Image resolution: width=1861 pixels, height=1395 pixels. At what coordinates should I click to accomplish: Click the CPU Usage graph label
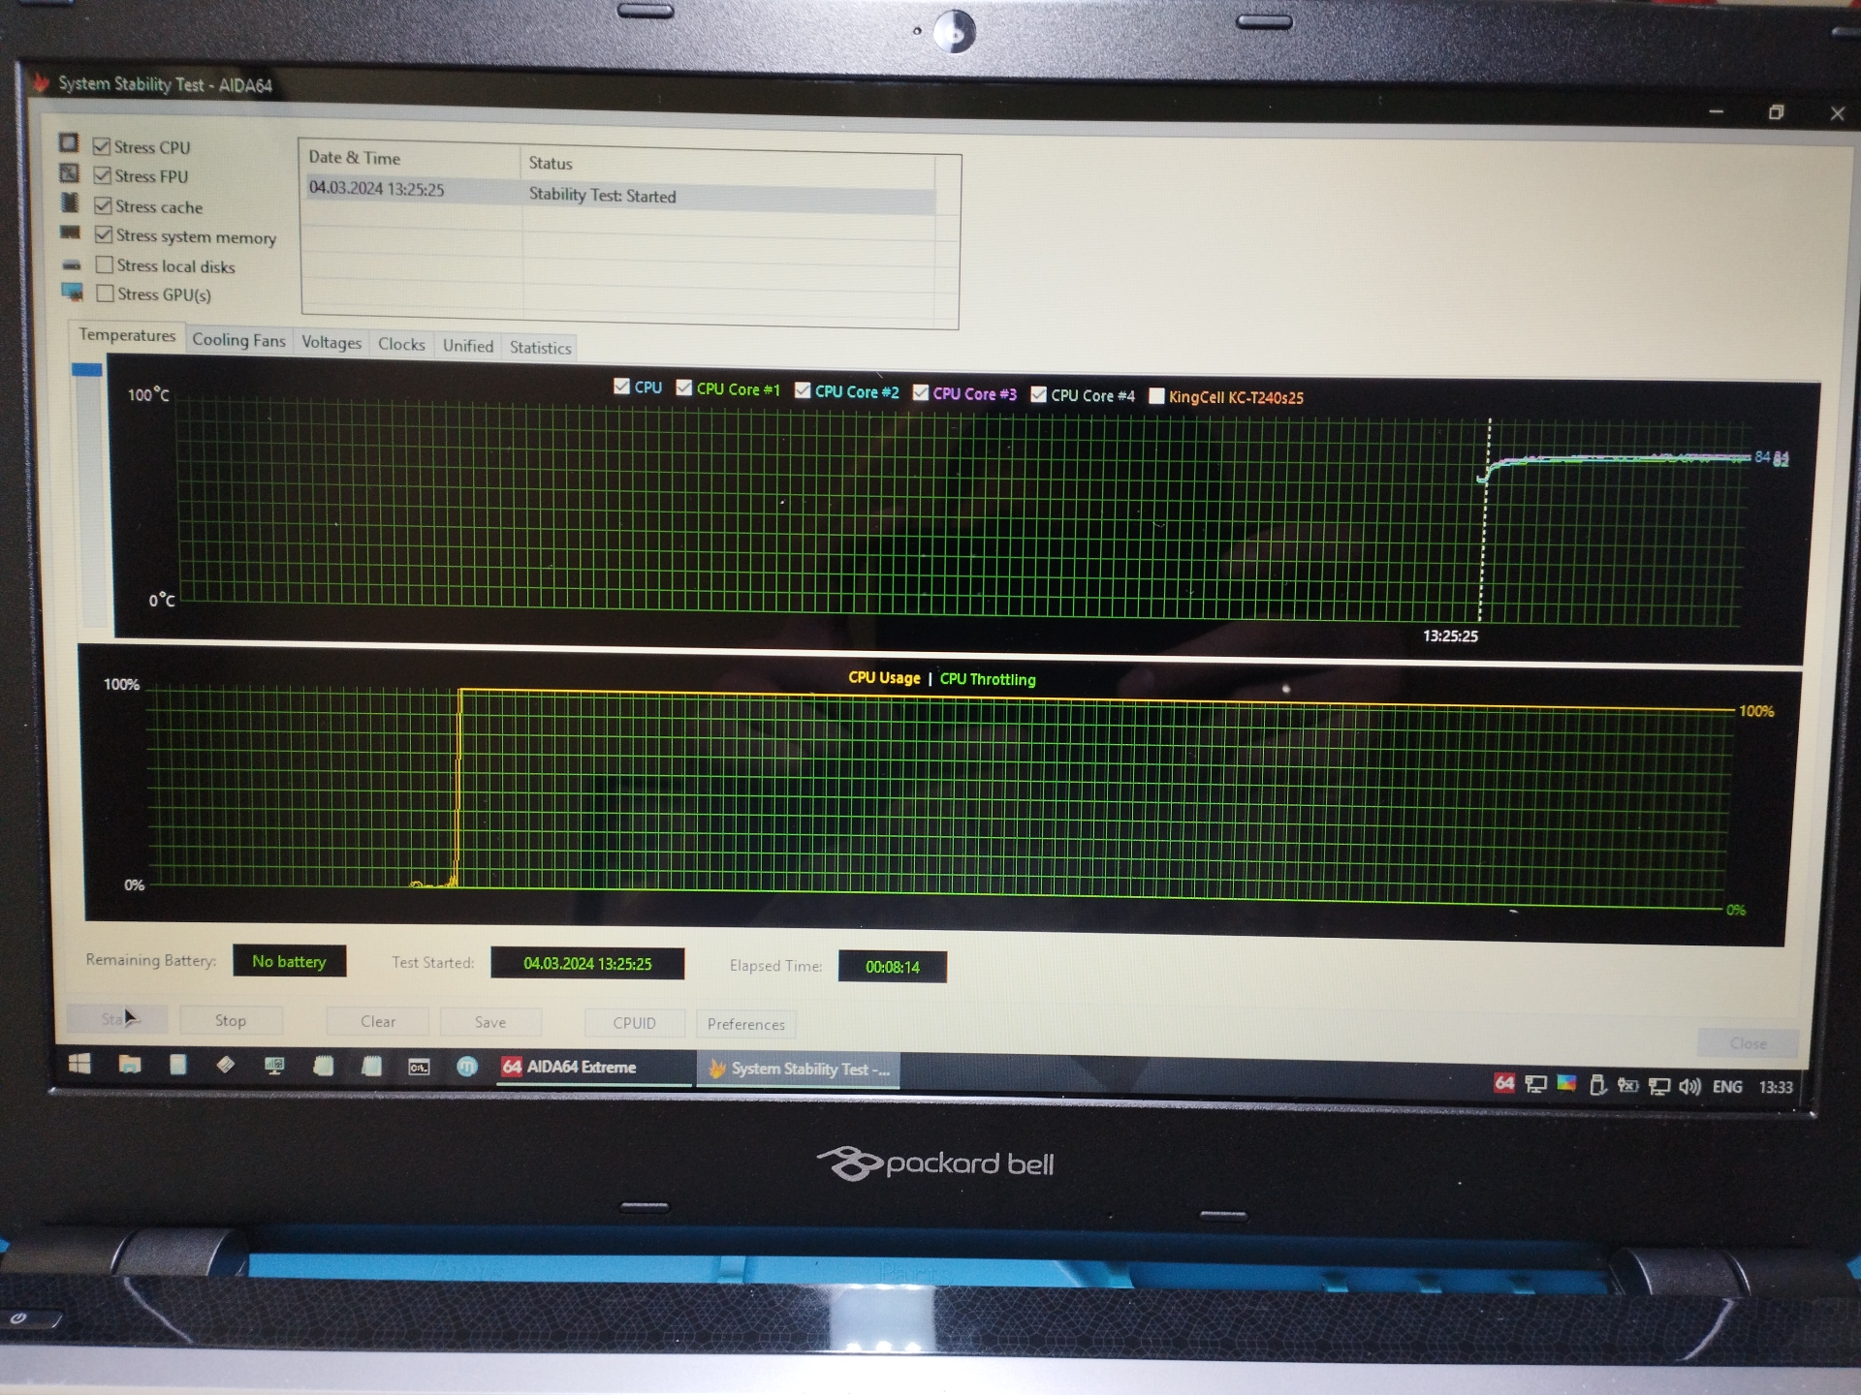tap(884, 678)
